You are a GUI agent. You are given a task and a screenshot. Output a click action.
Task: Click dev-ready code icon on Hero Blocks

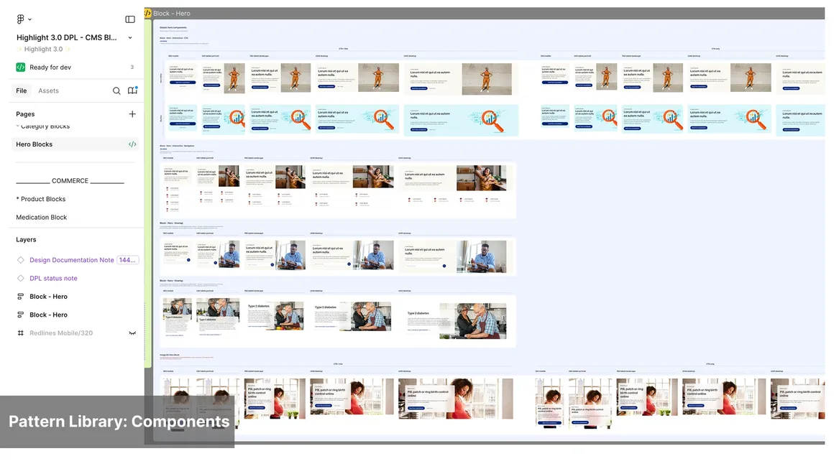click(132, 144)
